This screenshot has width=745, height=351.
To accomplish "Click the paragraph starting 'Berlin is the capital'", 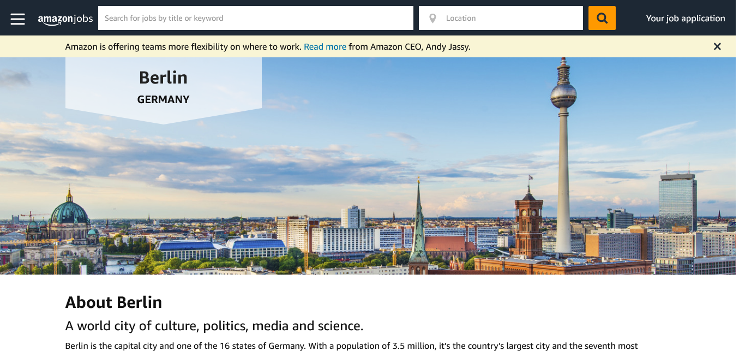I will [351, 346].
